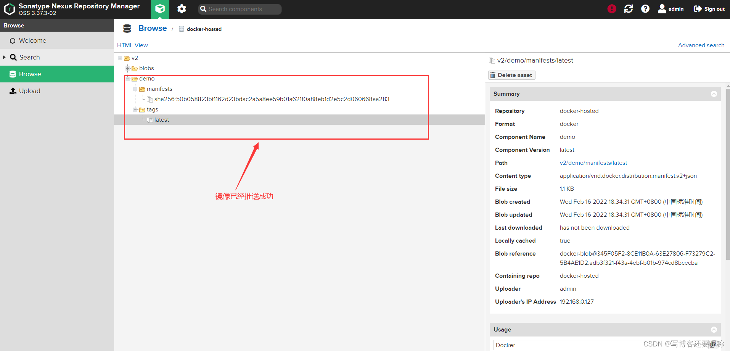This screenshot has height=351, width=730.
Task: Collapse the demo tree node
Action: click(127, 79)
